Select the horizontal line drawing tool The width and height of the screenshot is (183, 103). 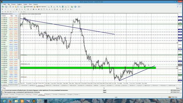11,9
